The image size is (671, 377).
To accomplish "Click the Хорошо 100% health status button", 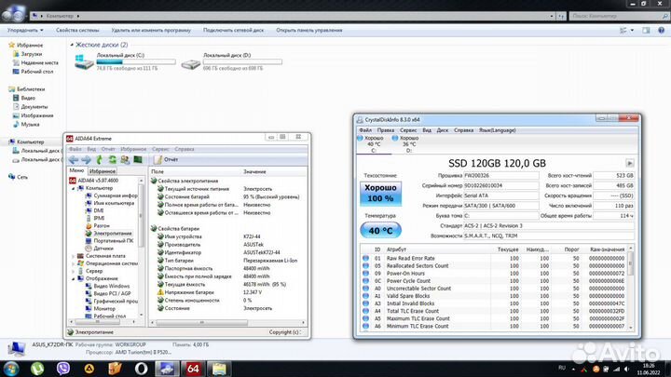I will (379, 194).
